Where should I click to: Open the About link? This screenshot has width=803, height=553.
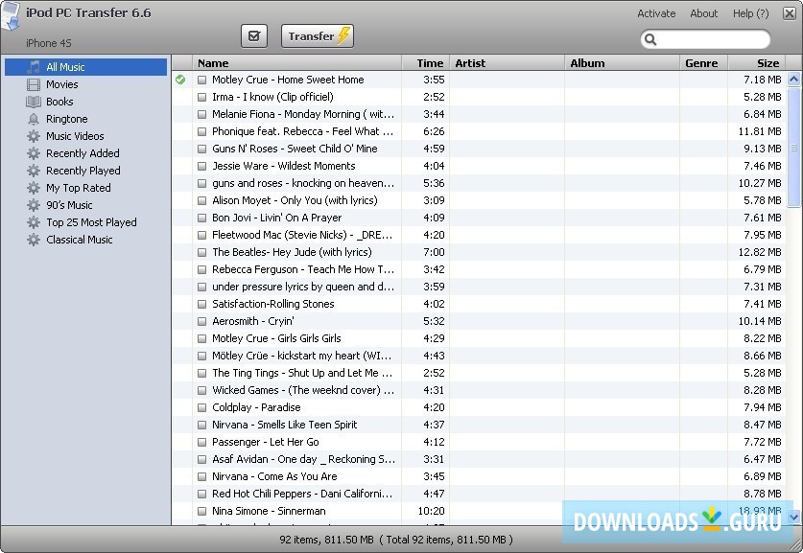pos(703,13)
